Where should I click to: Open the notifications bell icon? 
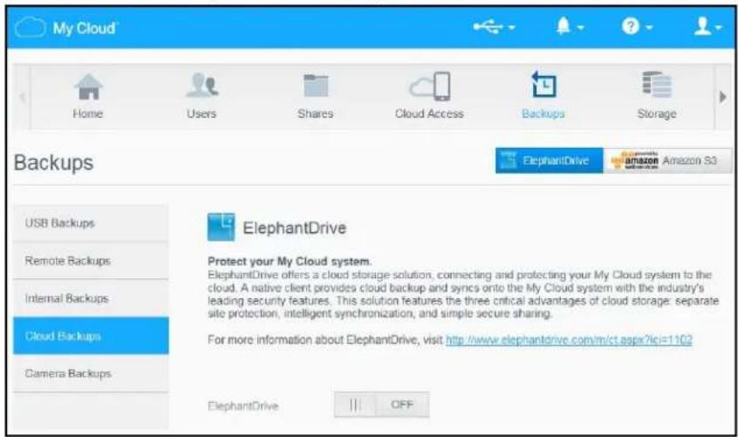pos(564,26)
